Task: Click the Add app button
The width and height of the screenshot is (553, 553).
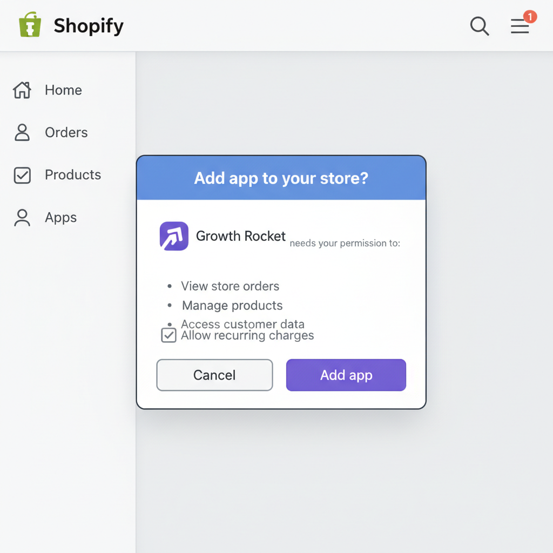Action: tap(346, 375)
